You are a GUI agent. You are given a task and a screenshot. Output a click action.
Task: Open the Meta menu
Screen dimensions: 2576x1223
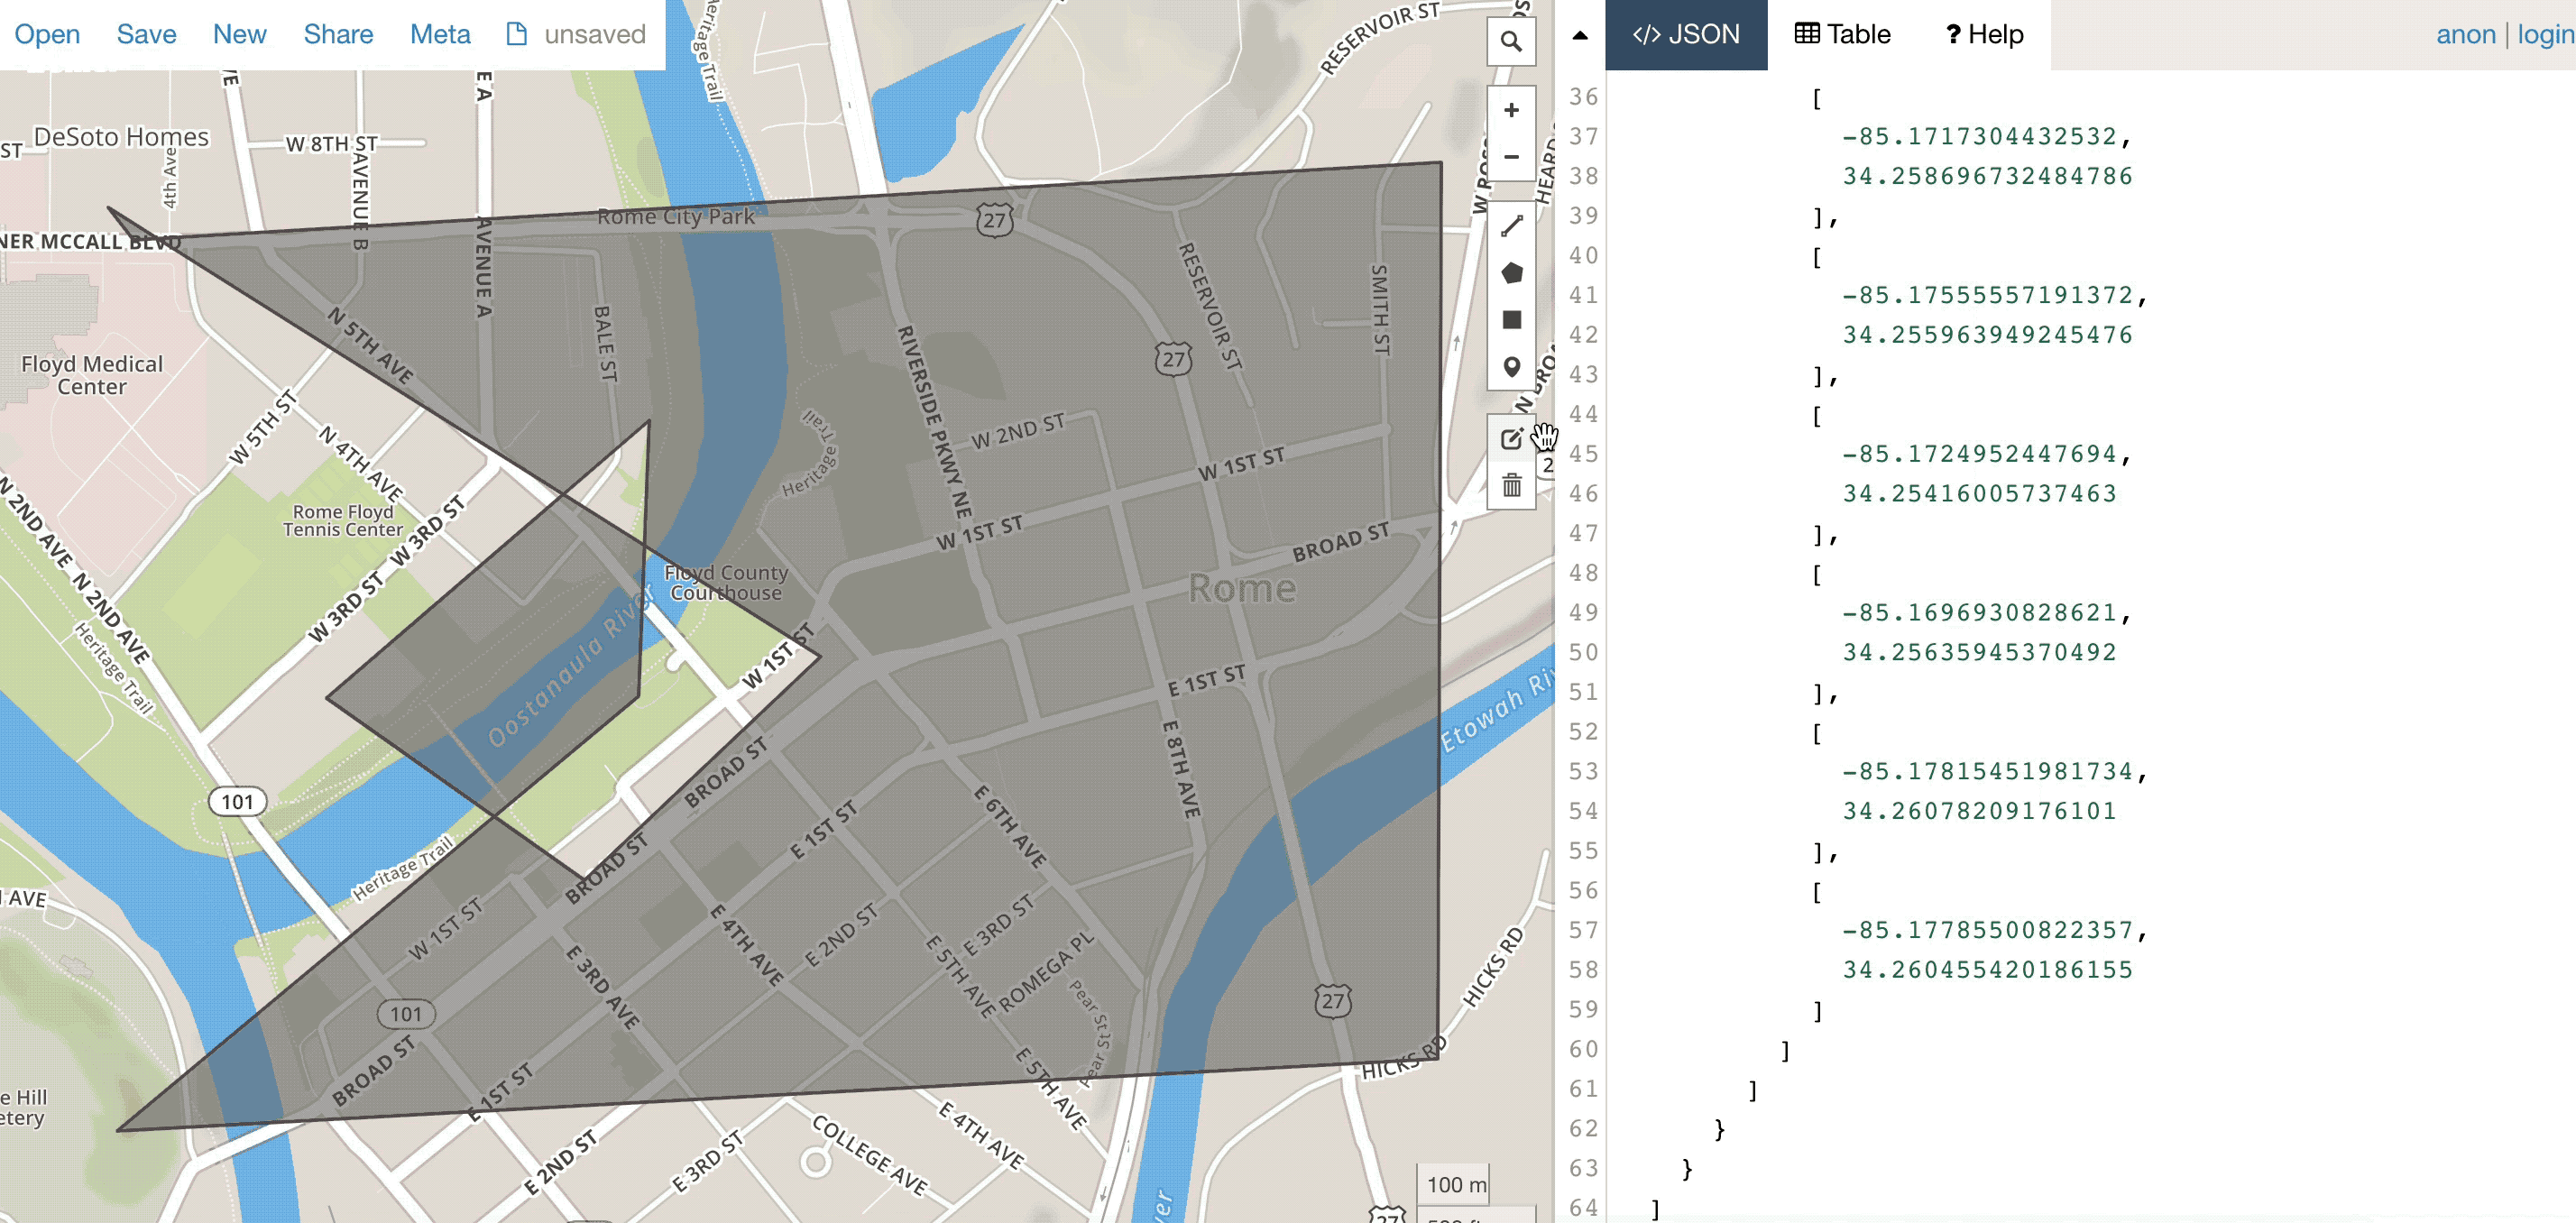(440, 35)
